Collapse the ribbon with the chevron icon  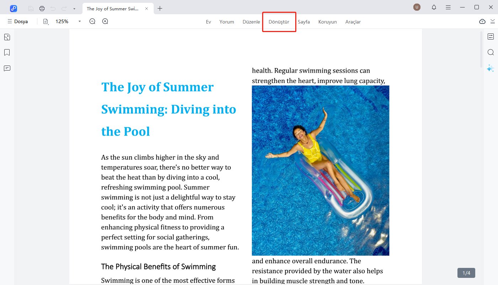coord(493,21)
